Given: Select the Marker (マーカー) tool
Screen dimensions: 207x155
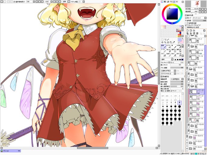Looking at the screenshot, I should coord(163,51).
